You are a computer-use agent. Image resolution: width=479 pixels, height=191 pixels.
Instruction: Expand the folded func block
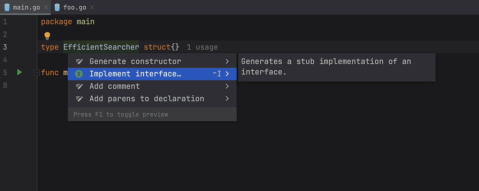click(37, 73)
